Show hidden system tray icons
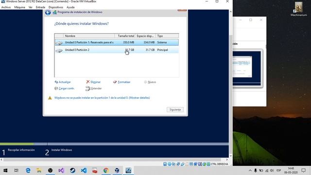This screenshot has width=311, height=175. (x=250, y=171)
